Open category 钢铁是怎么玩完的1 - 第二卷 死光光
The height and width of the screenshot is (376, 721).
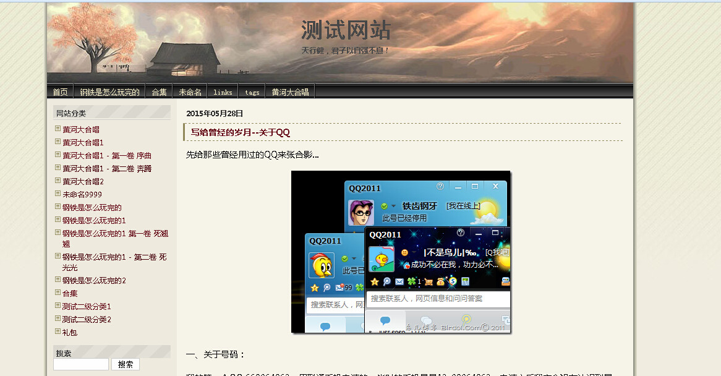tap(114, 262)
